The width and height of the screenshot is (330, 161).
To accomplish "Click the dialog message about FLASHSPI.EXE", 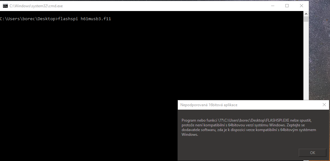I will tap(249, 128).
